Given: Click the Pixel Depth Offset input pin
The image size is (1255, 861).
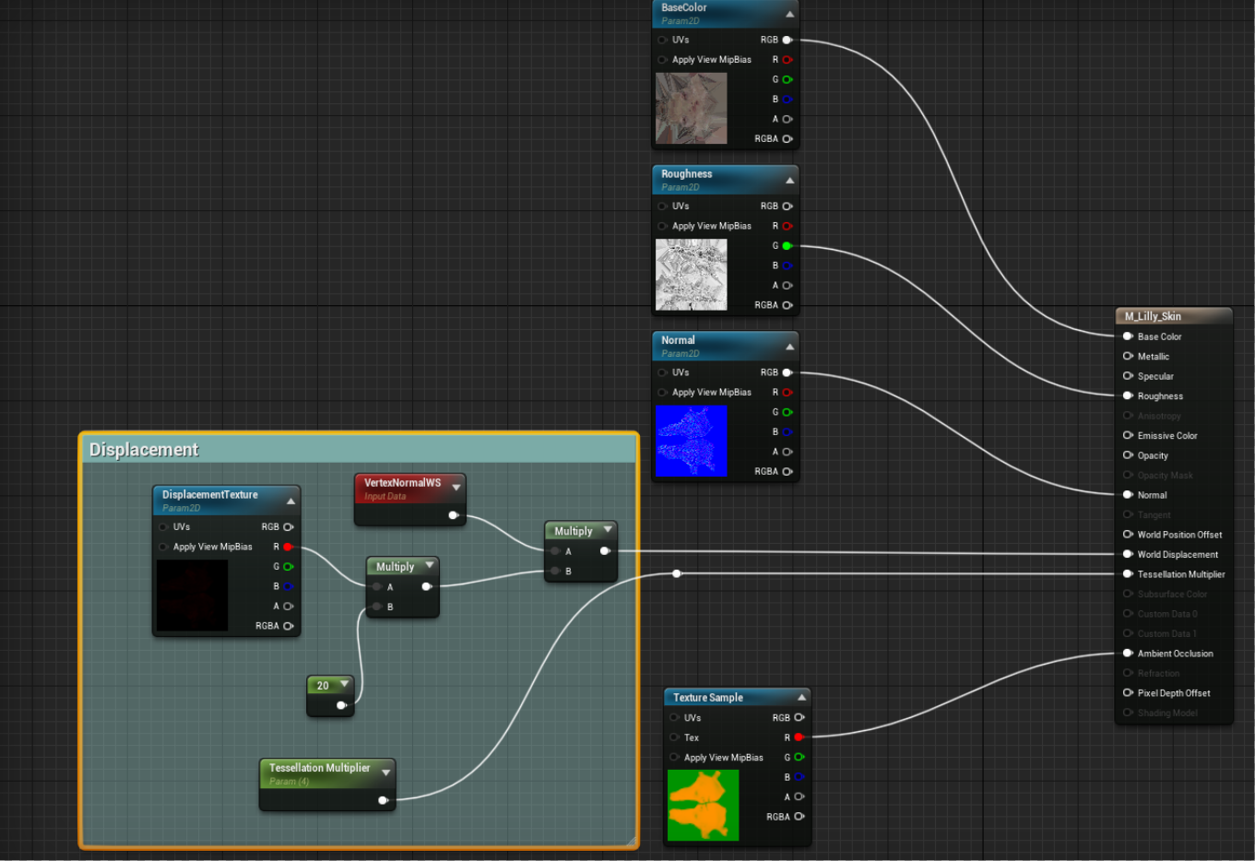Looking at the screenshot, I should click(1128, 692).
